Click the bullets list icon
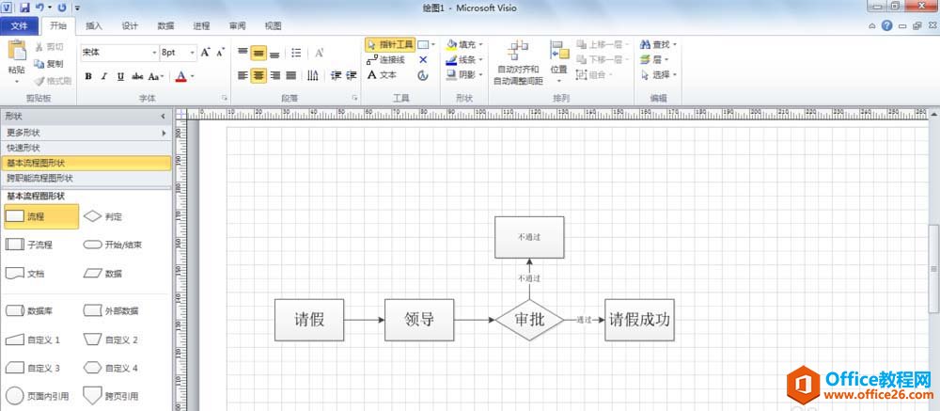 pyautogui.click(x=296, y=53)
